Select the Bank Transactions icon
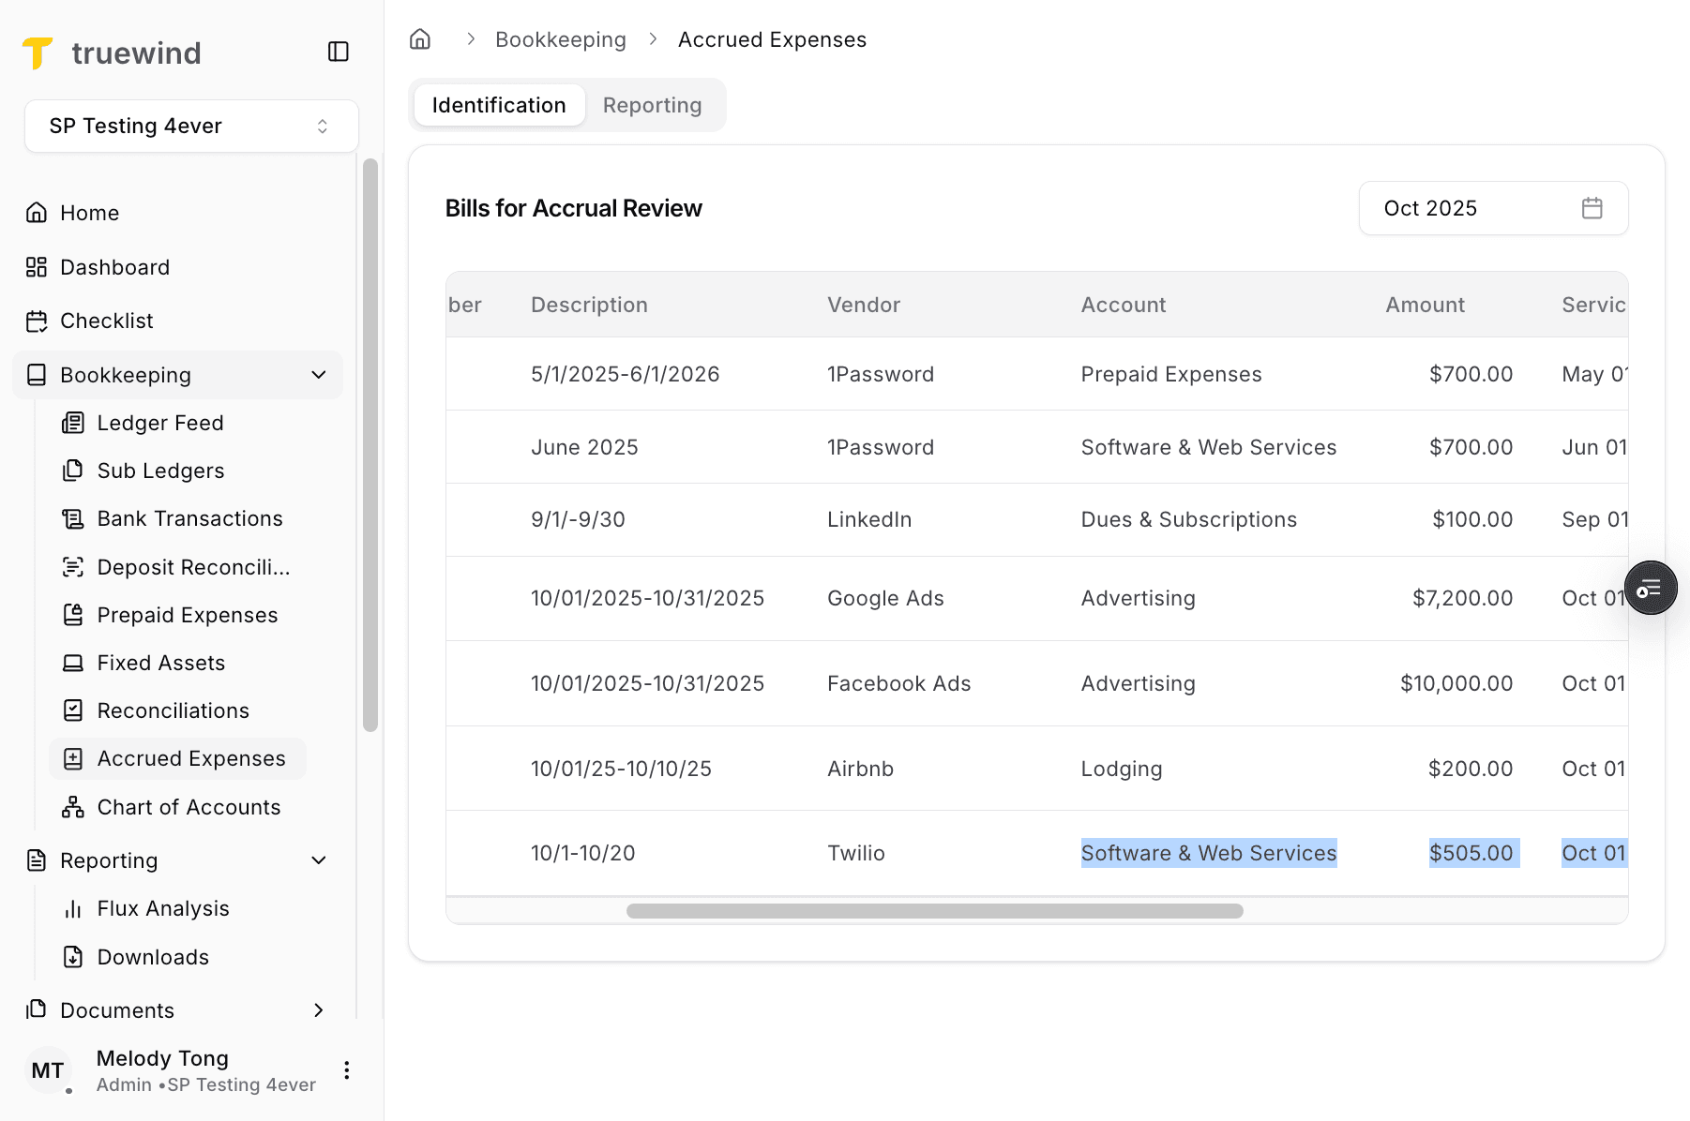Screen dimensions: 1690x1121 click(x=73, y=518)
